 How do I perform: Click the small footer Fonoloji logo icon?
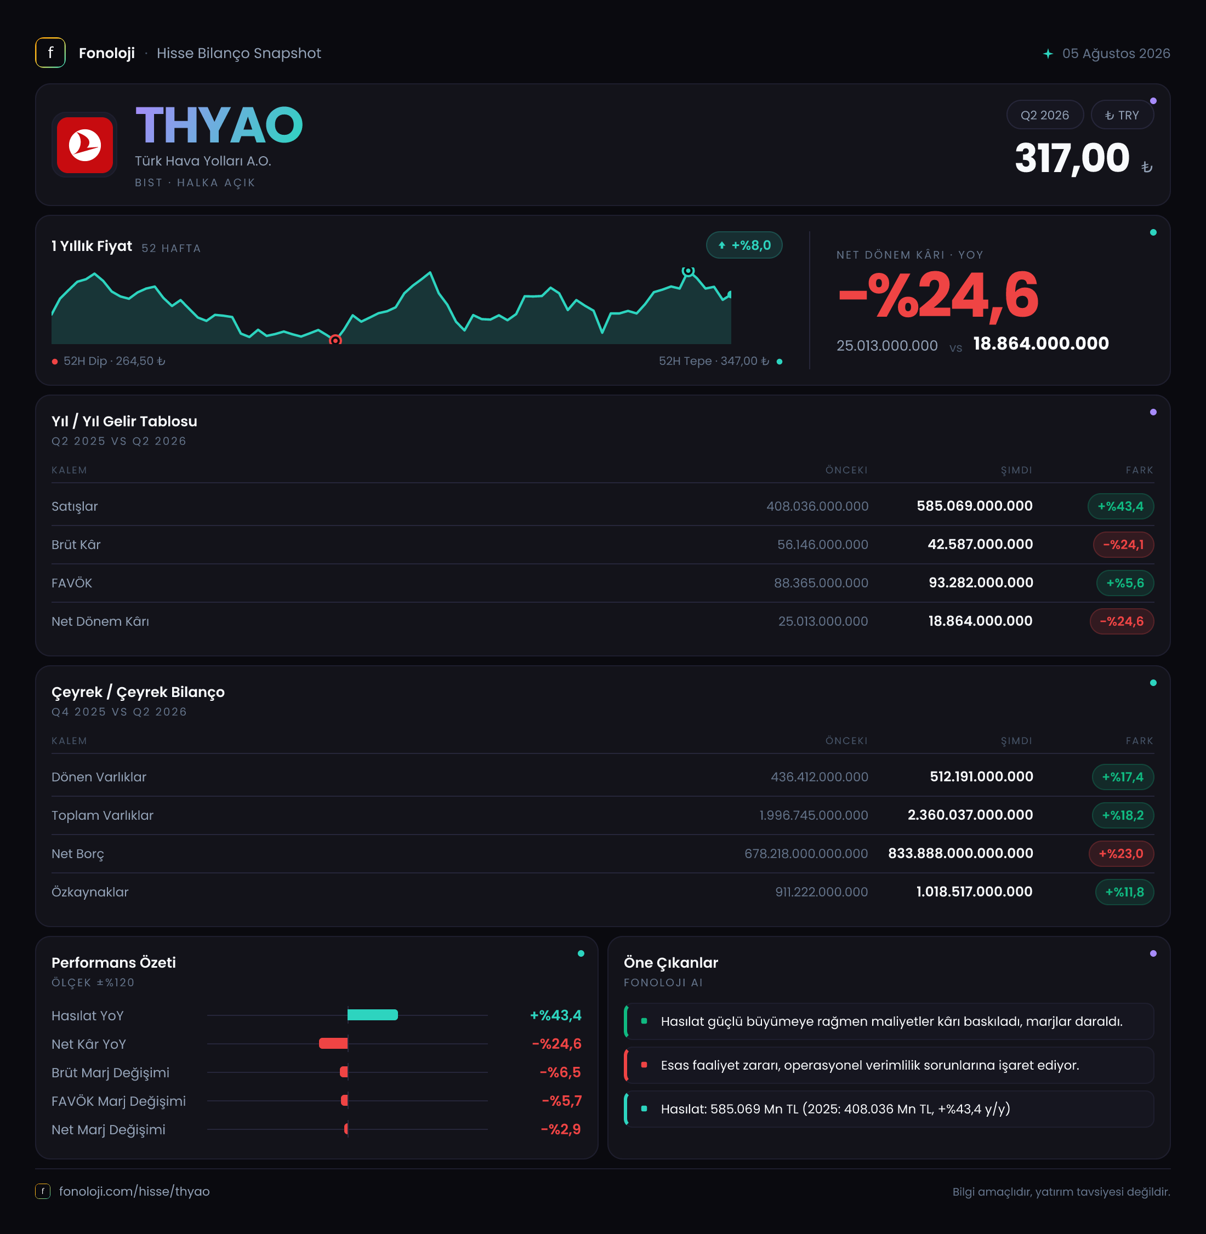pyautogui.click(x=42, y=1191)
